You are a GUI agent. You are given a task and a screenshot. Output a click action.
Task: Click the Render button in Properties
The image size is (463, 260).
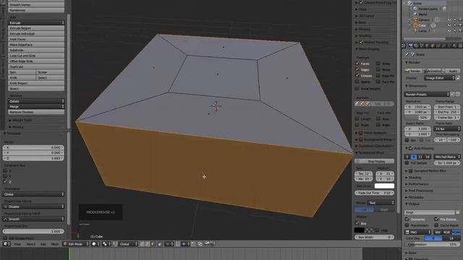coord(413,71)
